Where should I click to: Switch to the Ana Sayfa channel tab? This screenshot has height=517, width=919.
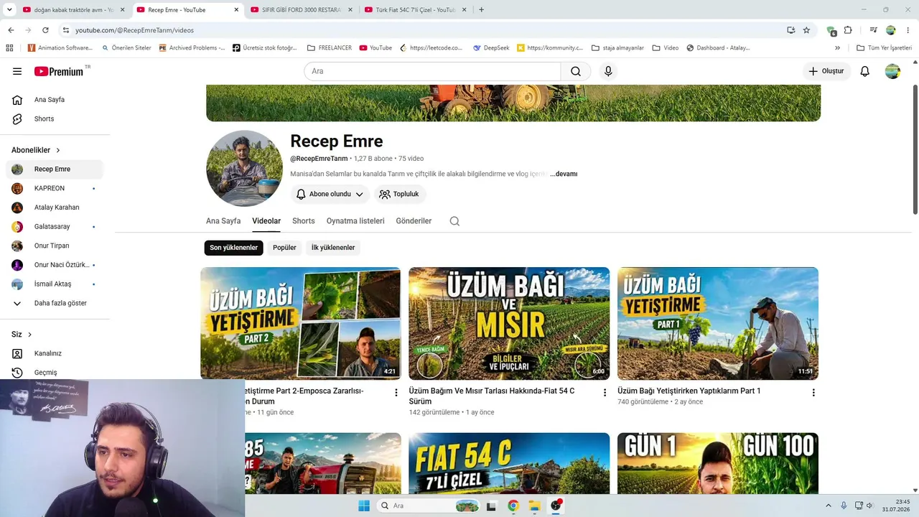click(x=223, y=221)
